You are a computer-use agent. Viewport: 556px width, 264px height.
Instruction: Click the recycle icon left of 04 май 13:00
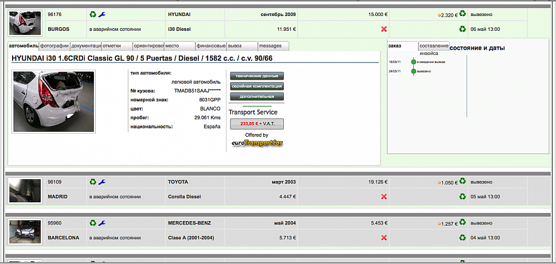point(463,238)
